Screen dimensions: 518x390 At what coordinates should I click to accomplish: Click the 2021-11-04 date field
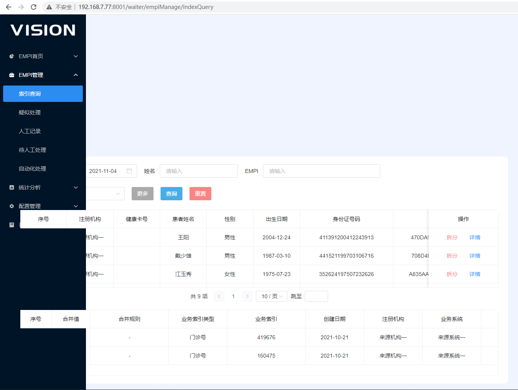[x=111, y=171]
